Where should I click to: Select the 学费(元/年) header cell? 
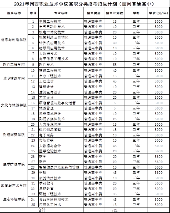(x=159, y=13)
